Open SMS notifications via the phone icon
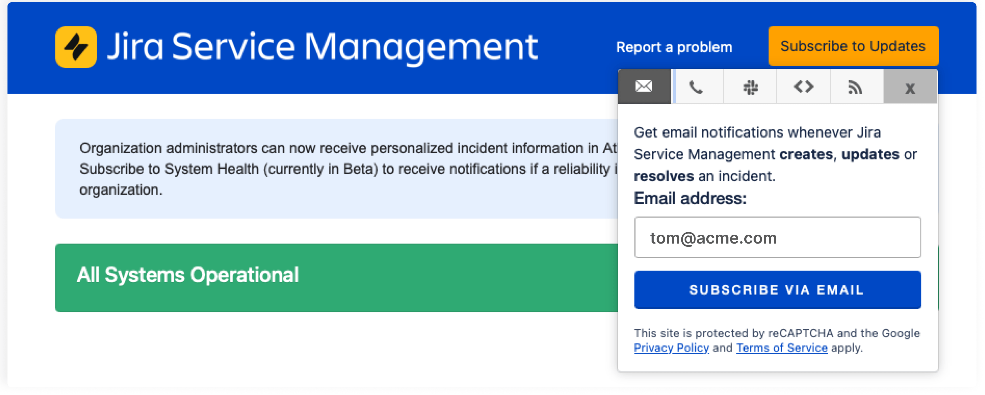985x395 pixels. click(x=697, y=87)
